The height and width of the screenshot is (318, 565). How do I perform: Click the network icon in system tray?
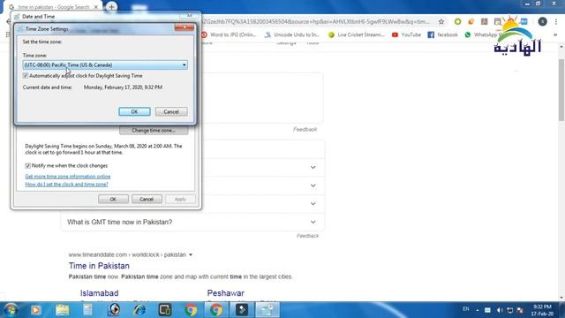(510, 310)
